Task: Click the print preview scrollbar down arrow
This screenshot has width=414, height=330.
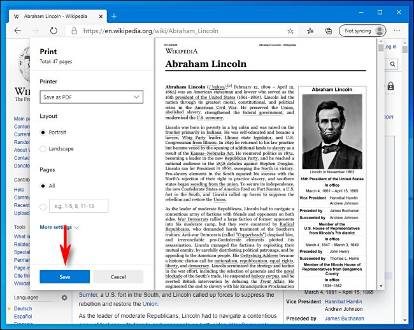Action: [381, 286]
